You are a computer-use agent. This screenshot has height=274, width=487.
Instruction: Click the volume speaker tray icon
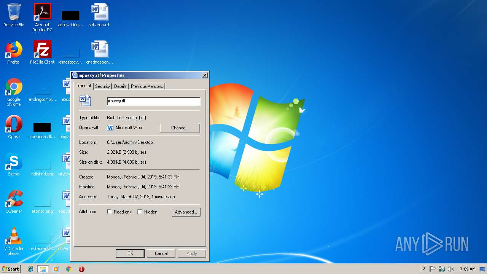pyautogui.click(x=451, y=269)
